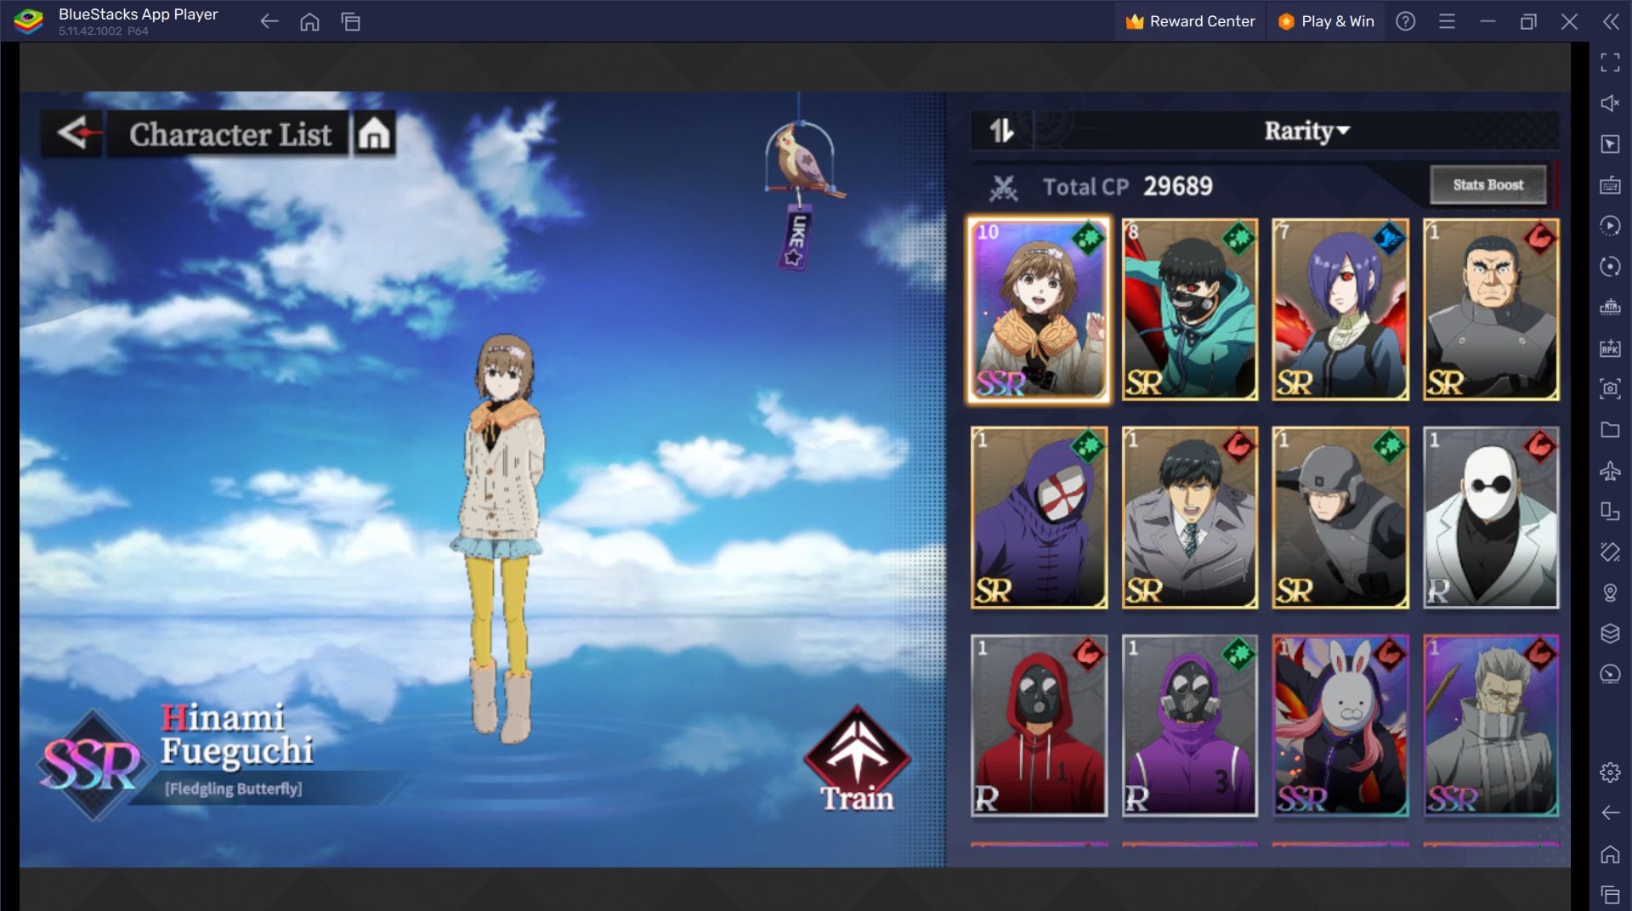The image size is (1632, 911).
Task: Open the Rarity sort dropdown
Action: pyautogui.click(x=1306, y=131)
